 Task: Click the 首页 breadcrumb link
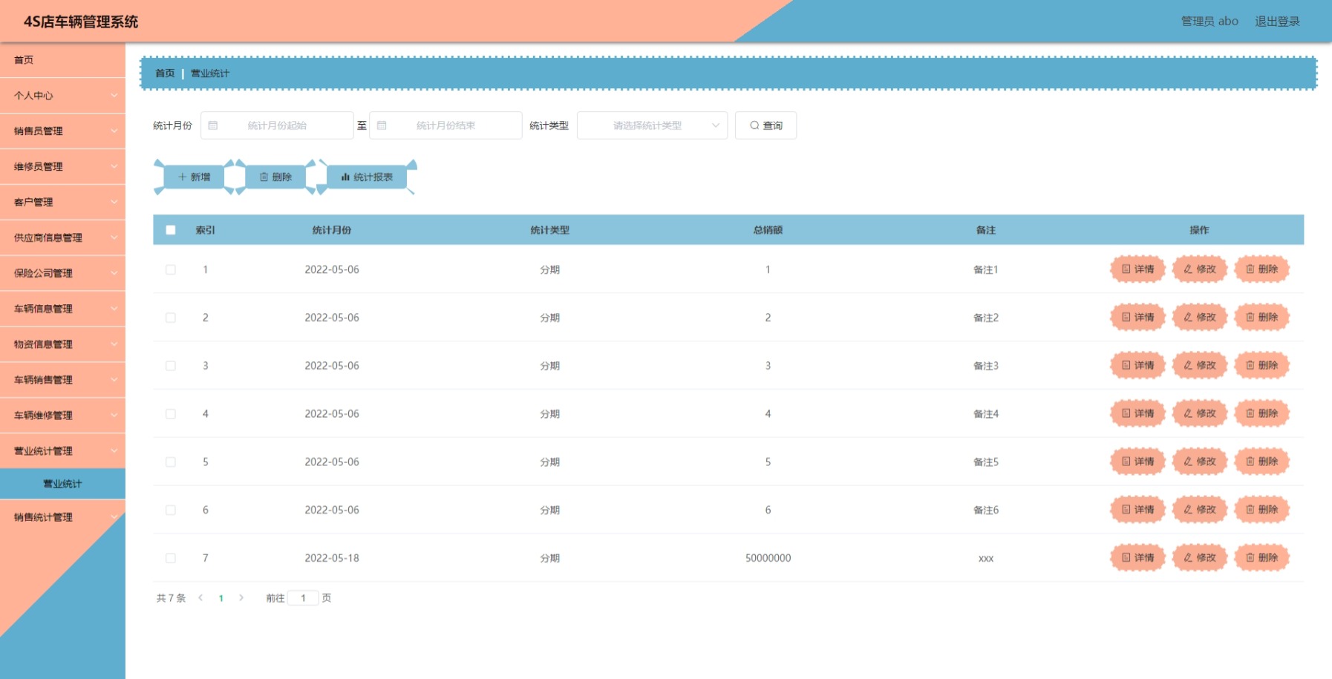coord(165,73)
